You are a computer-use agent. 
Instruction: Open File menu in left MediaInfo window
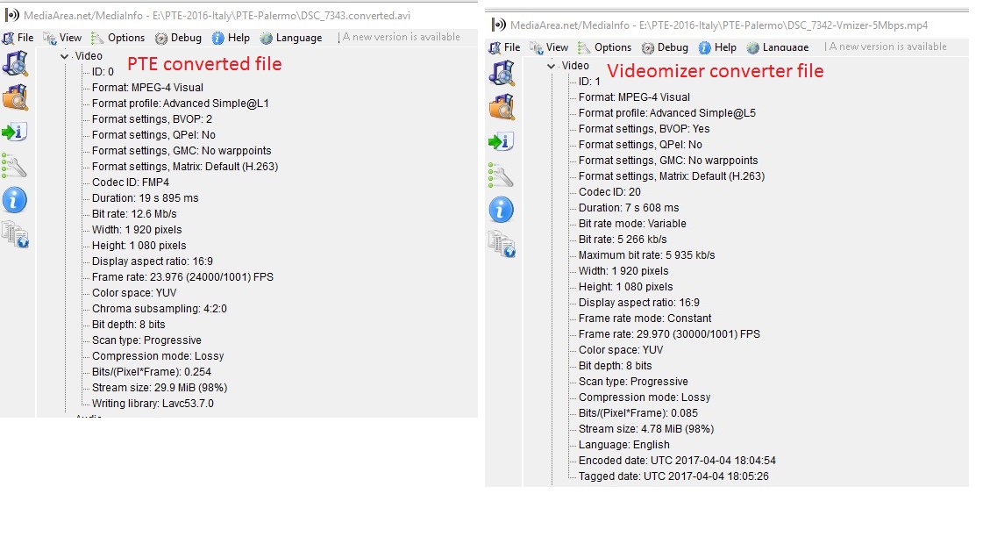tap(18, 38)
